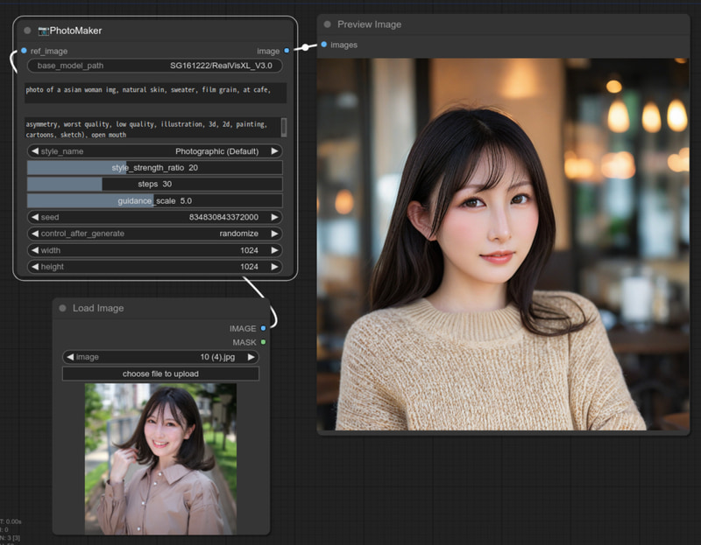This screenshot has height=545, width=701.
Task: Click the left arrow to decrease width
Action: pyautogui.click(x=35, y=250)
